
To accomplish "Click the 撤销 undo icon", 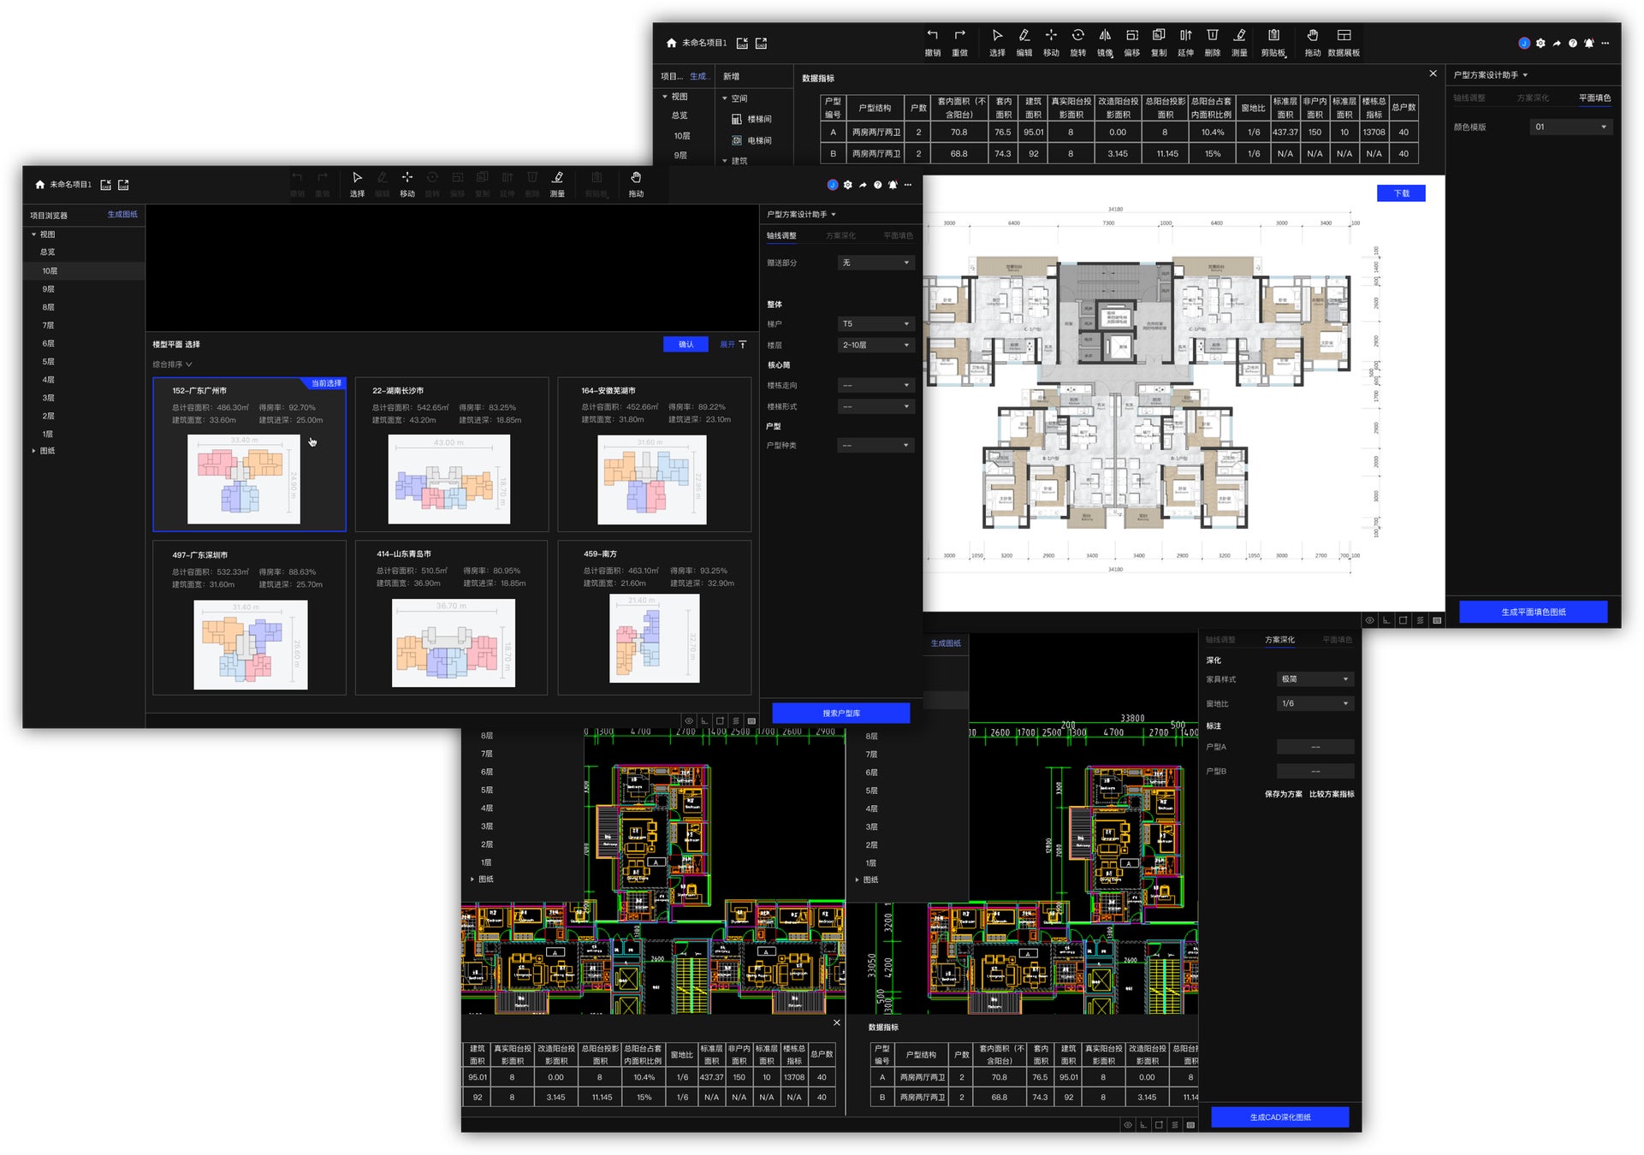I will pos(932,36).
